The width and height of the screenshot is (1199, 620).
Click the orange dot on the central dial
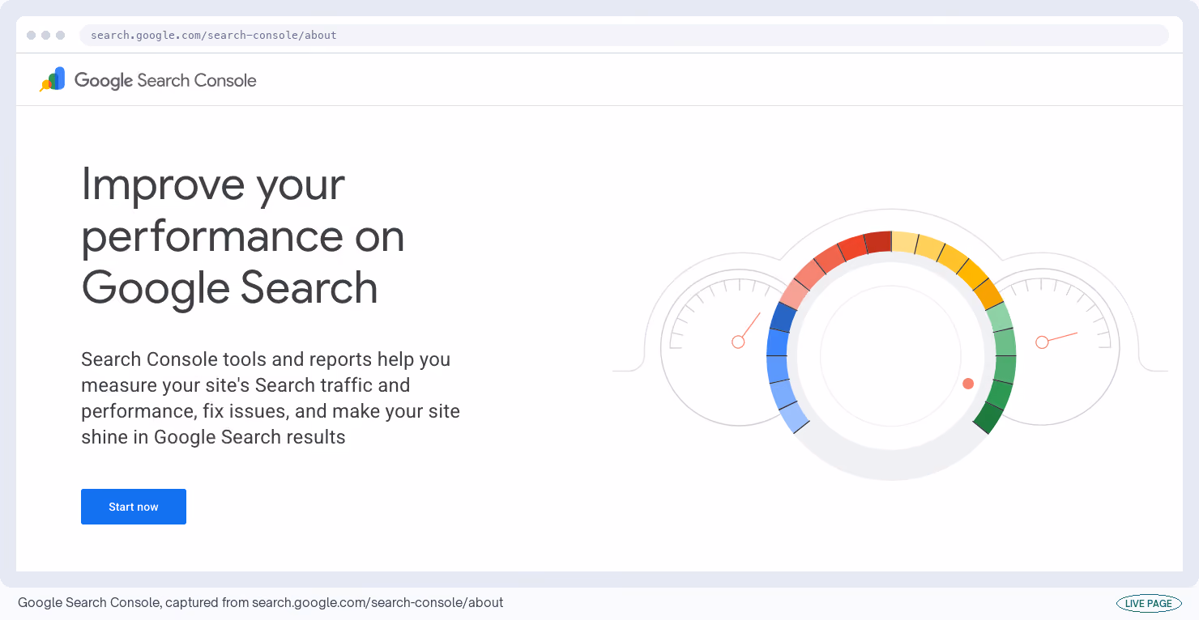point(968,384)
